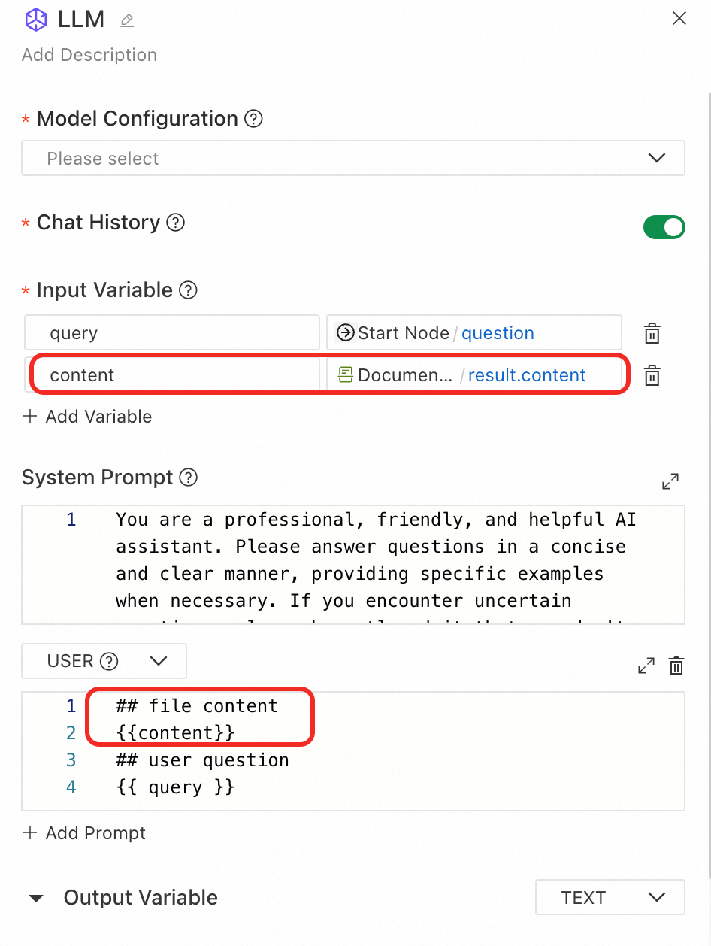Delete the USER prompt block
711x946 pixels.
(676, 666)
